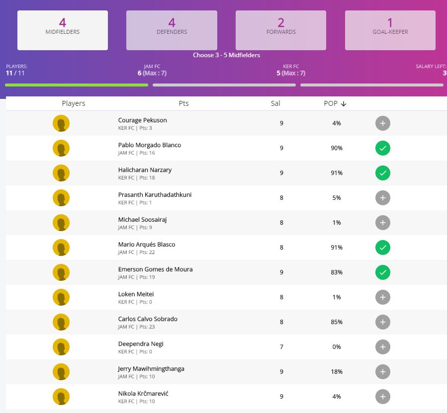The height and width of the screenshot is (413, 447).
Task: Click plus icon beside Deependra Negi
Action: (x=382, y=347)
